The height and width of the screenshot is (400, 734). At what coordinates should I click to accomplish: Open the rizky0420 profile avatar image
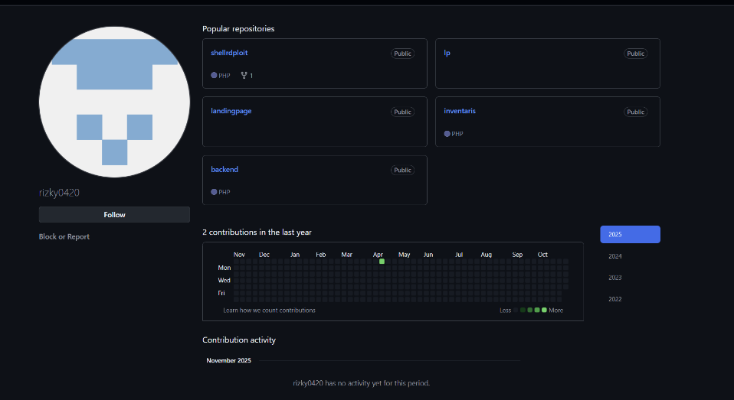coord(114,102)
